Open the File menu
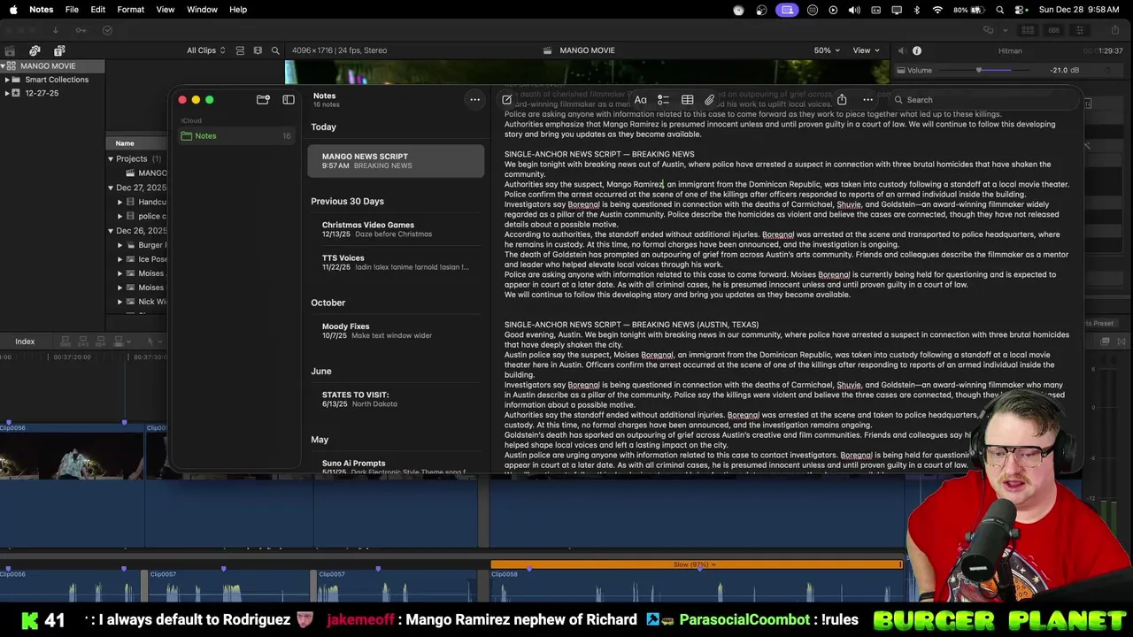Screen dimensions: 1133x637 coord(72,9)
